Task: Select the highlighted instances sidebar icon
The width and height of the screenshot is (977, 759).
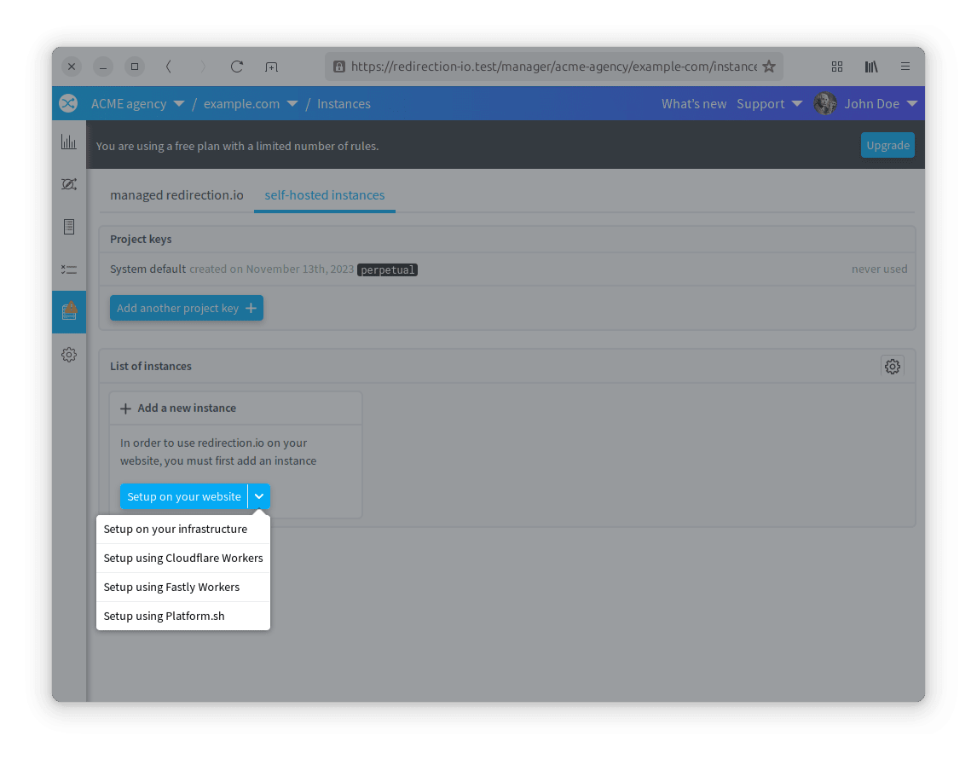Action: (x=68, y=311)
